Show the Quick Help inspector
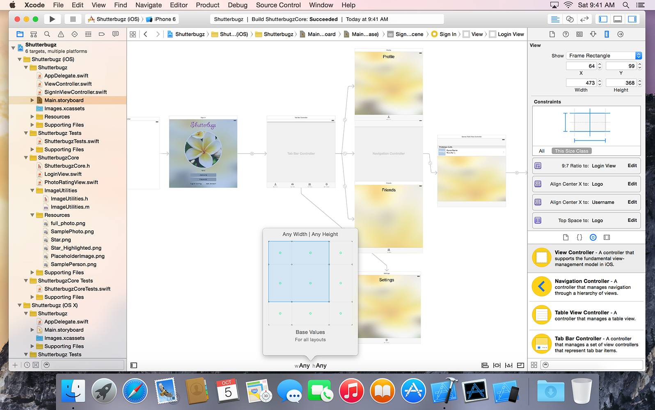 coord(566,34)
